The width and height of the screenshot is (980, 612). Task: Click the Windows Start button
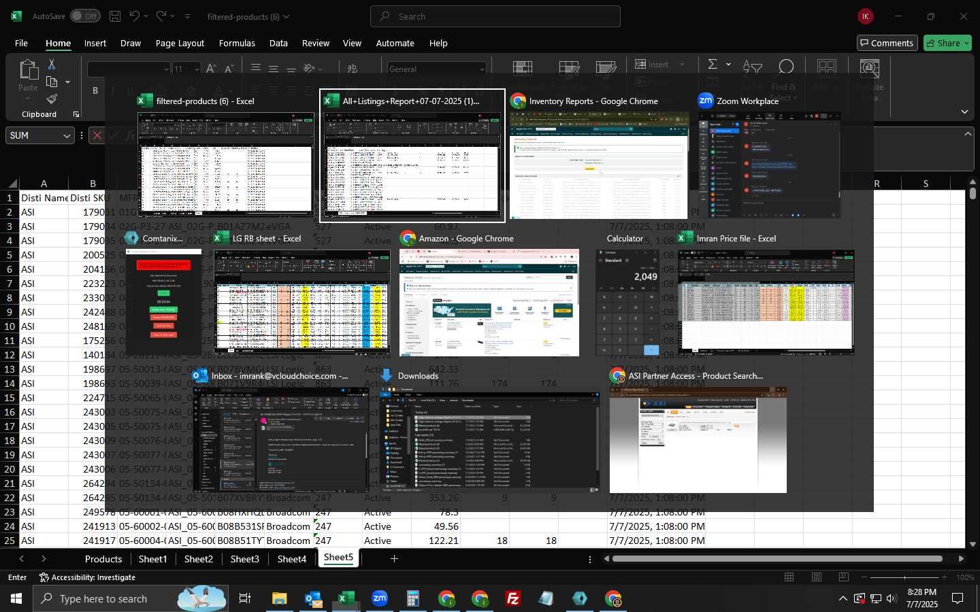16,598
